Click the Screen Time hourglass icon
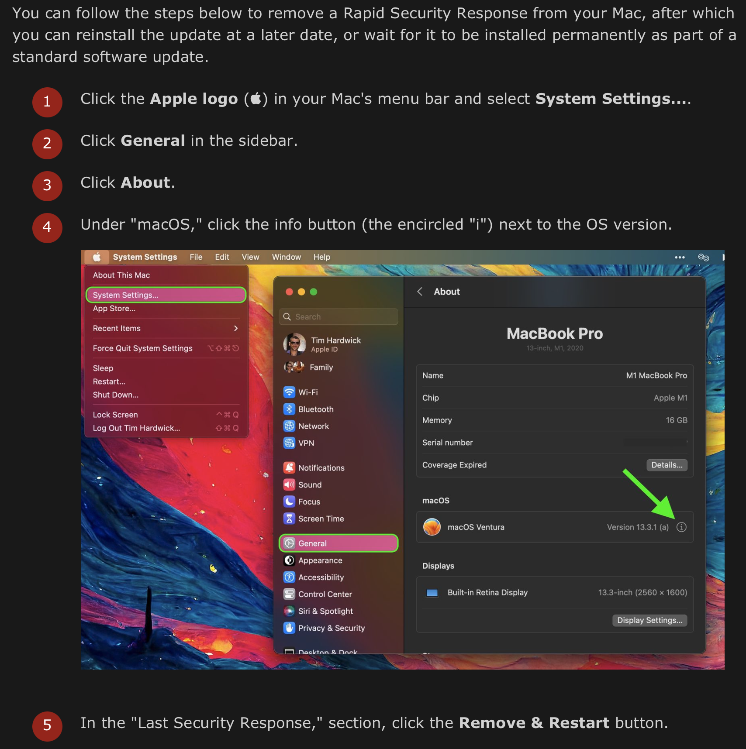The width and height of the screenshot is (746, 749). (289, 519)
